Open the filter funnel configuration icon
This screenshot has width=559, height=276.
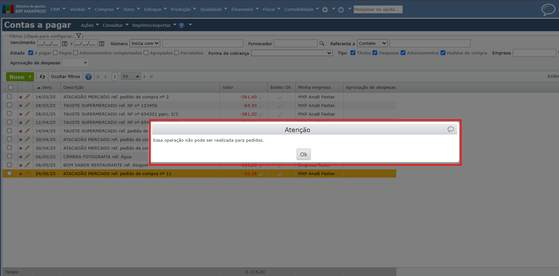pyautogui.click(x=79, y=36)
